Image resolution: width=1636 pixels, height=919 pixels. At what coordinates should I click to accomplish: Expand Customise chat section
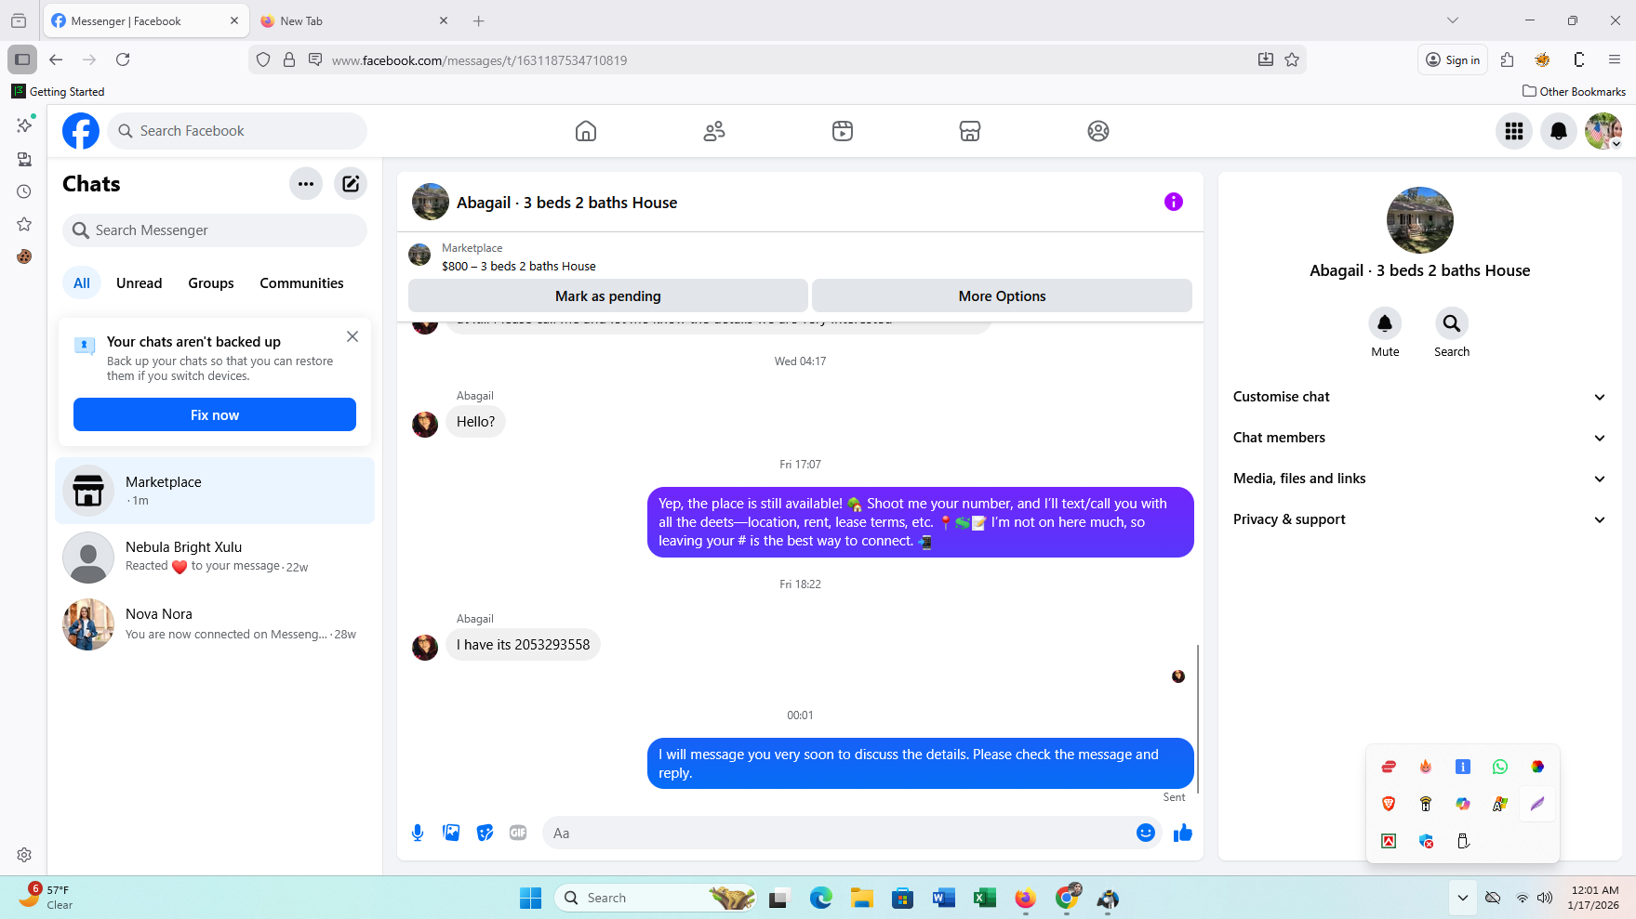(x=1419, y=397)
